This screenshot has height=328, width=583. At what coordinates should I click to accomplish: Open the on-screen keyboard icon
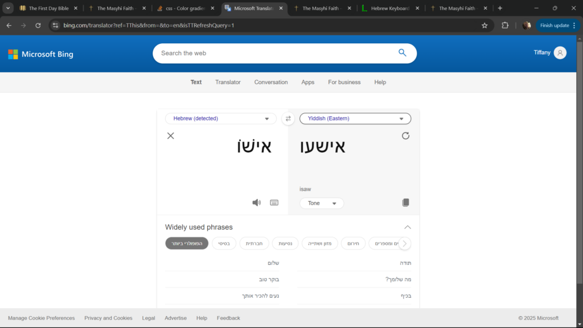[x=274, y=203]
